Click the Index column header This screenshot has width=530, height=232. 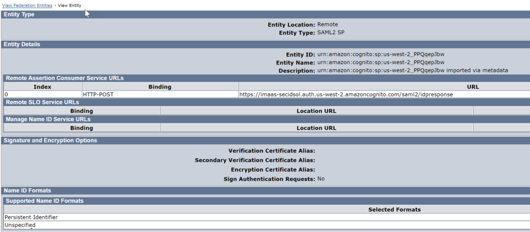tap(42, 87)
